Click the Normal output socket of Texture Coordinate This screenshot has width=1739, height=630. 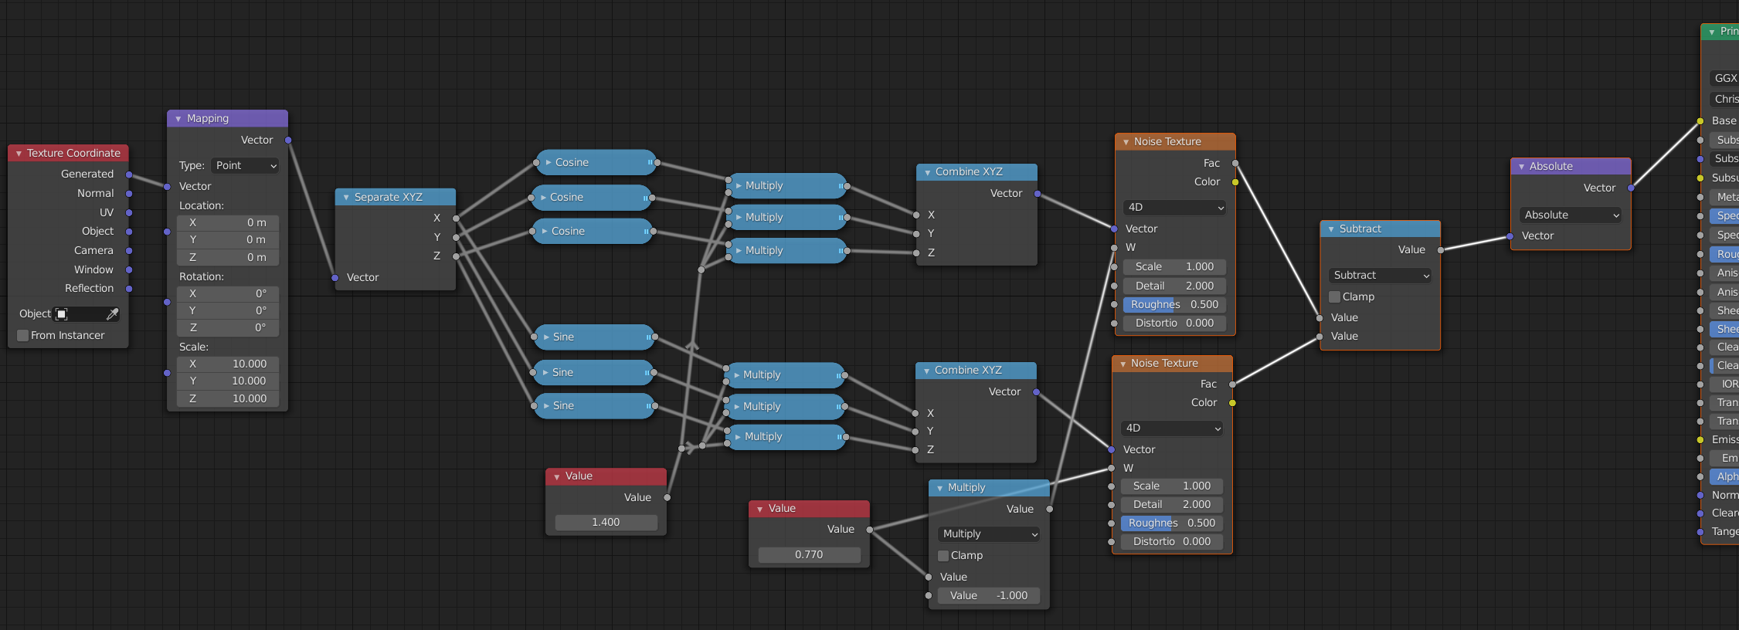point(129,194)
